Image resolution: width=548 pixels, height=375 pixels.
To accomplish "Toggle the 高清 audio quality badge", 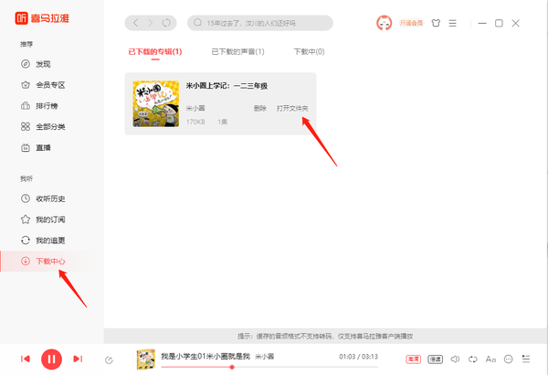I will point(413,359).
